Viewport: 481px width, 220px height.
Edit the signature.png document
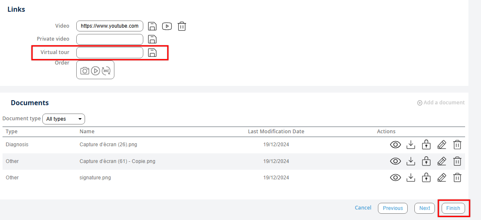point(442,178)
